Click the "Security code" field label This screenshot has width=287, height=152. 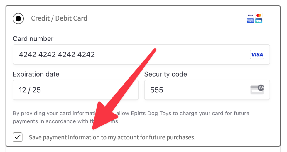point(166,74)
